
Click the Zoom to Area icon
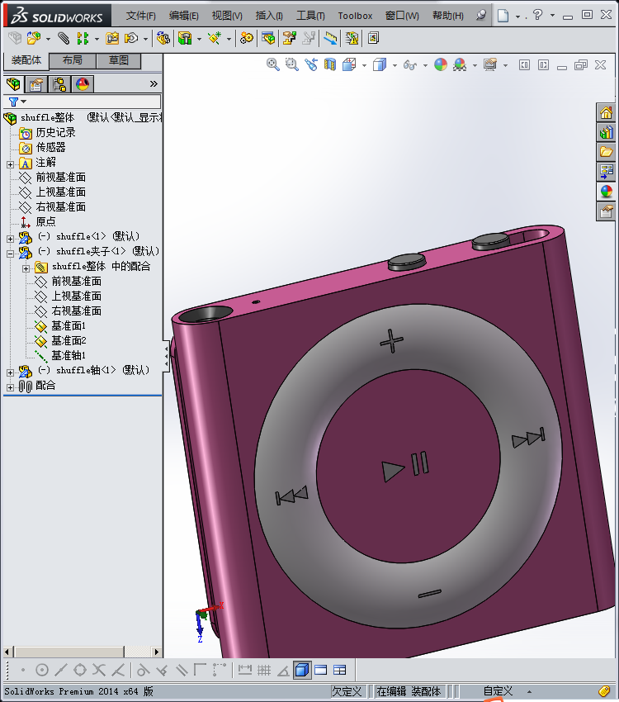[x=292, y=65]
